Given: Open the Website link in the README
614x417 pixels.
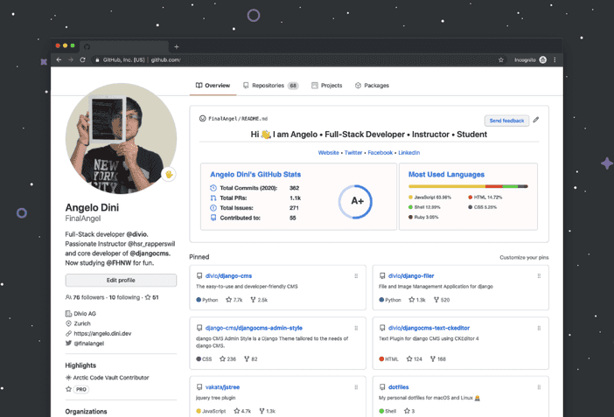Looking at the screenshot, I should click(329, 153).
